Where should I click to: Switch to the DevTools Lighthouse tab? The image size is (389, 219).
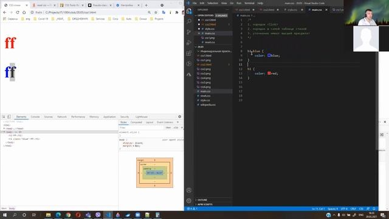142,117
